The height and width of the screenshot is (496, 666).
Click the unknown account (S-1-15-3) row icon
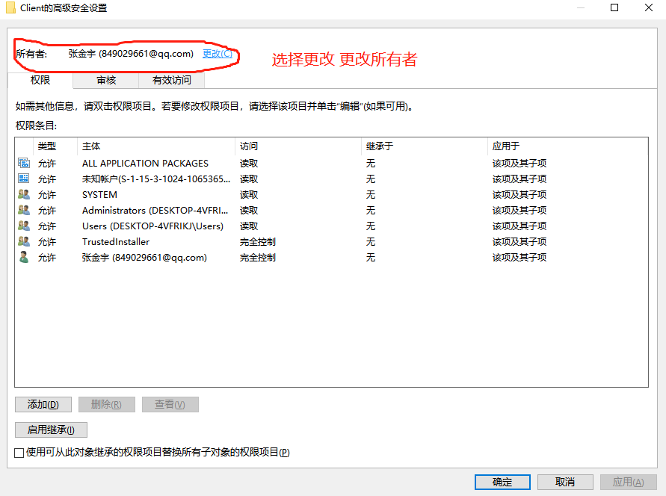click(x=24, y=179)
